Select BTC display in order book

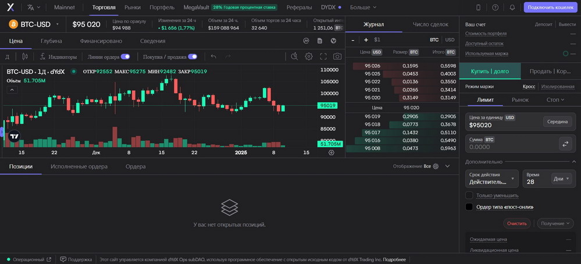coord(434,40)
